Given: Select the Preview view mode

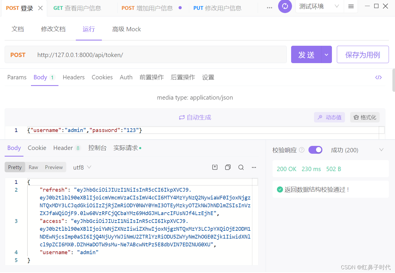Looking at the screenshot, I should (54, 167).
